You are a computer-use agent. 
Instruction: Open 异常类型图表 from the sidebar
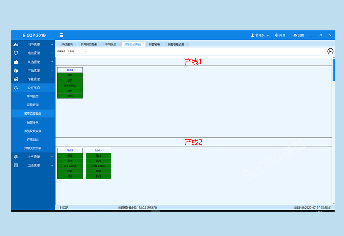(x=33, y=148)
